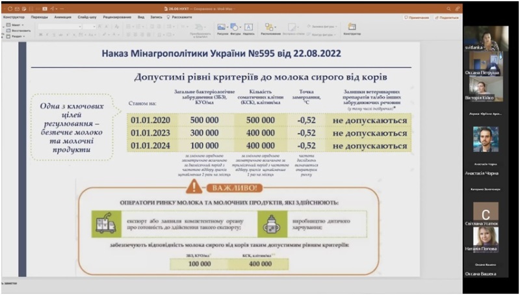
Task: Click the заметки notes button at bottom
Action: point(9,283)
